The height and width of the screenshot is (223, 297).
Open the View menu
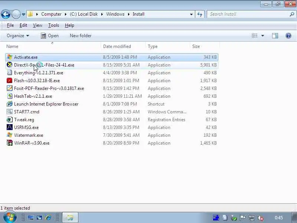(37, 25)
